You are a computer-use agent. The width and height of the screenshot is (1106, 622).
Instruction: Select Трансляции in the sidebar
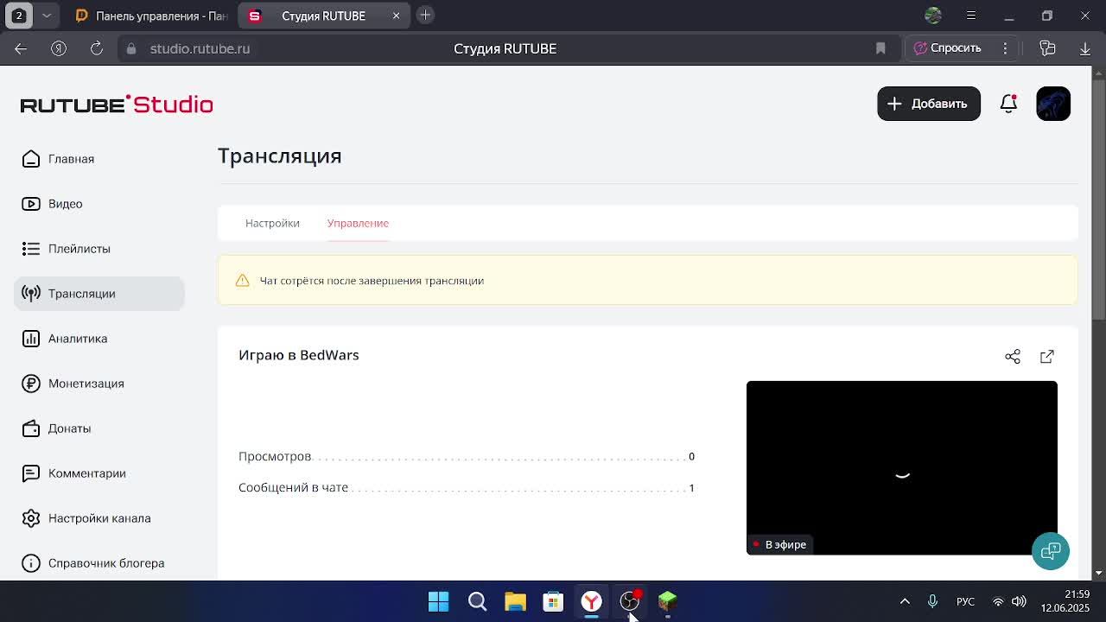[x=99, y=294]
